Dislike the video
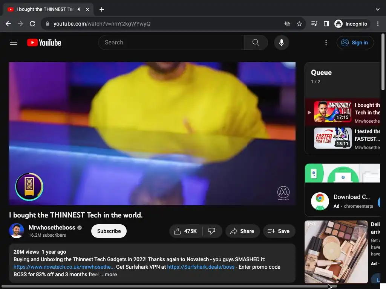Viewport: 386px width, 289px height. click(212, 231)
